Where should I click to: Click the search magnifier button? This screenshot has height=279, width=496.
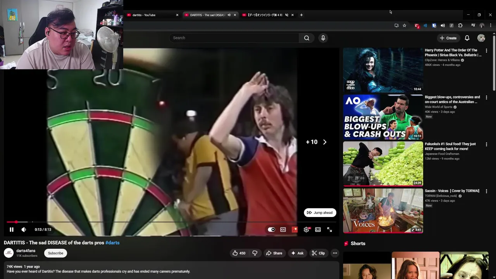(x=307, y=38)
